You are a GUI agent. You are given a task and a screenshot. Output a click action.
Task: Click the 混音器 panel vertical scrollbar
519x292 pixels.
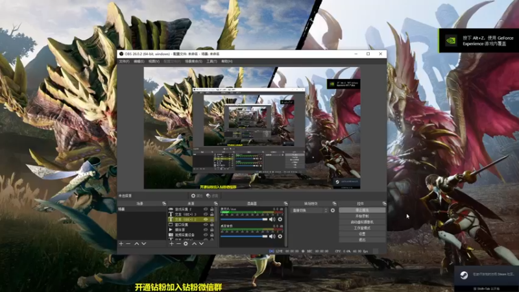click(x=285, y=226)
